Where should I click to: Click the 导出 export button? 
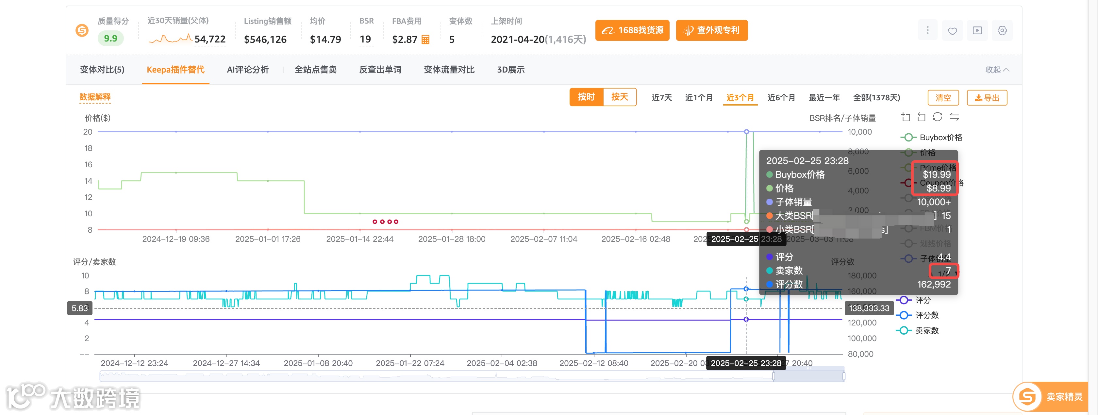[987, 98]
